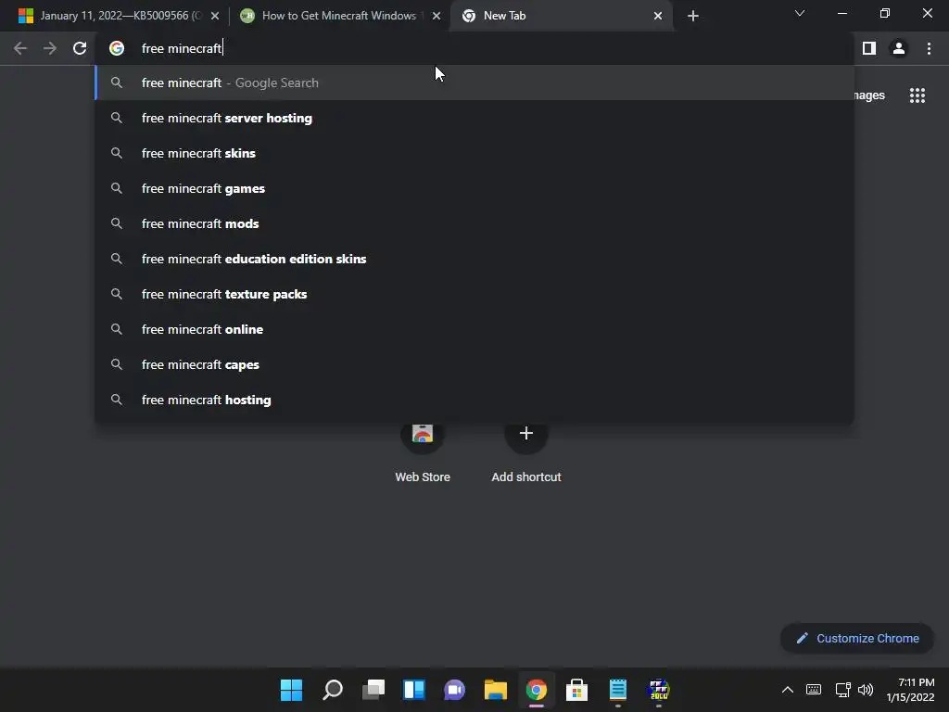
Task: Show hidden system tray icons
Action: (788, 690)
